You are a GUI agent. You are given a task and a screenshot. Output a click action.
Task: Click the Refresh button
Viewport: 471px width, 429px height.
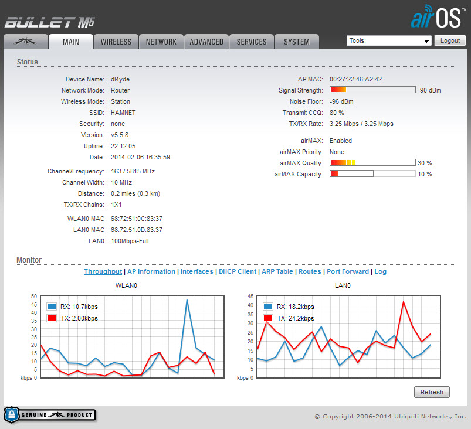click(432, 392)
